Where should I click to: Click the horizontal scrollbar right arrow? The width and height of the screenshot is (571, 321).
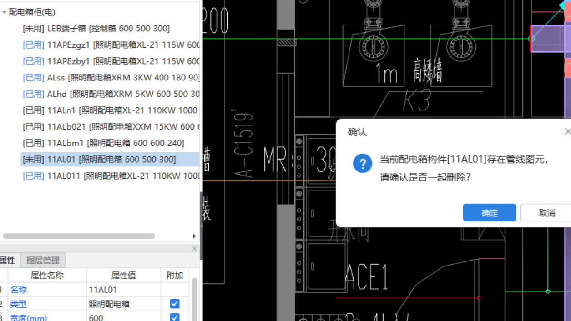[x=194, y=236]
